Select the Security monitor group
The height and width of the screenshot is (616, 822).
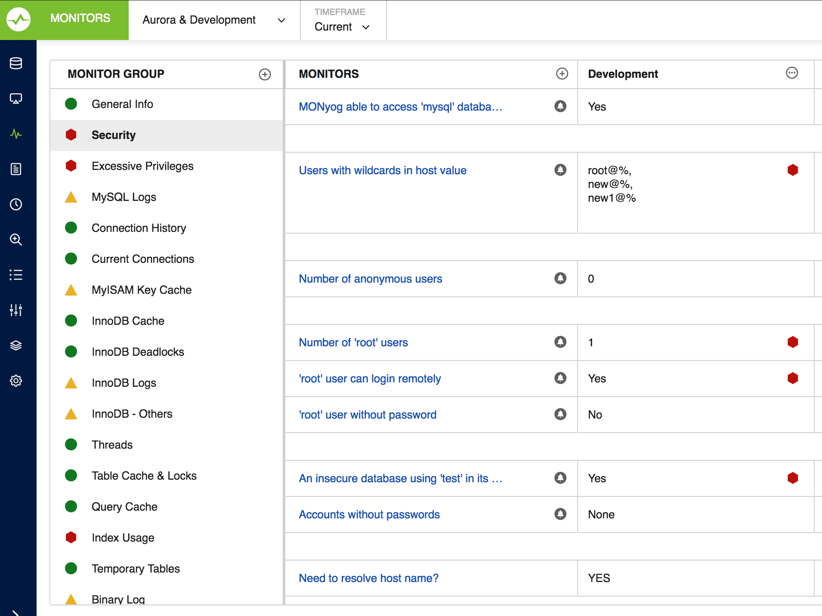[114, 135]
